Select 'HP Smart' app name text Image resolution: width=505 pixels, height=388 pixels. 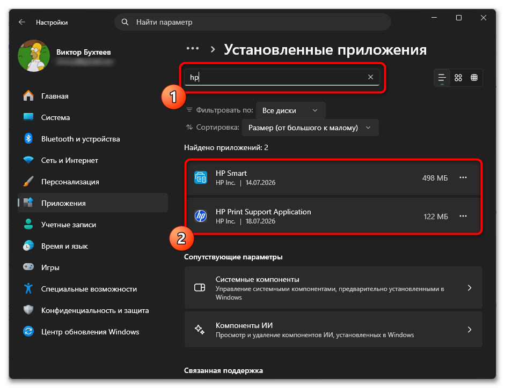click(231, 173)
